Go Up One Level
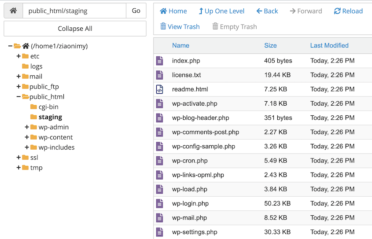 tap(221, 11)
